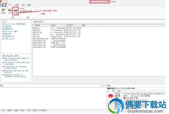Select the ScribbleJpn.lpu project row
169x114 pixels.
[41, 39]
